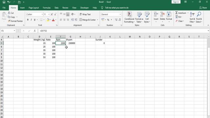This screenshot has width=210, height=118.
Task: Apply the Fill Color bucket
Action: (x=48, y=20)
